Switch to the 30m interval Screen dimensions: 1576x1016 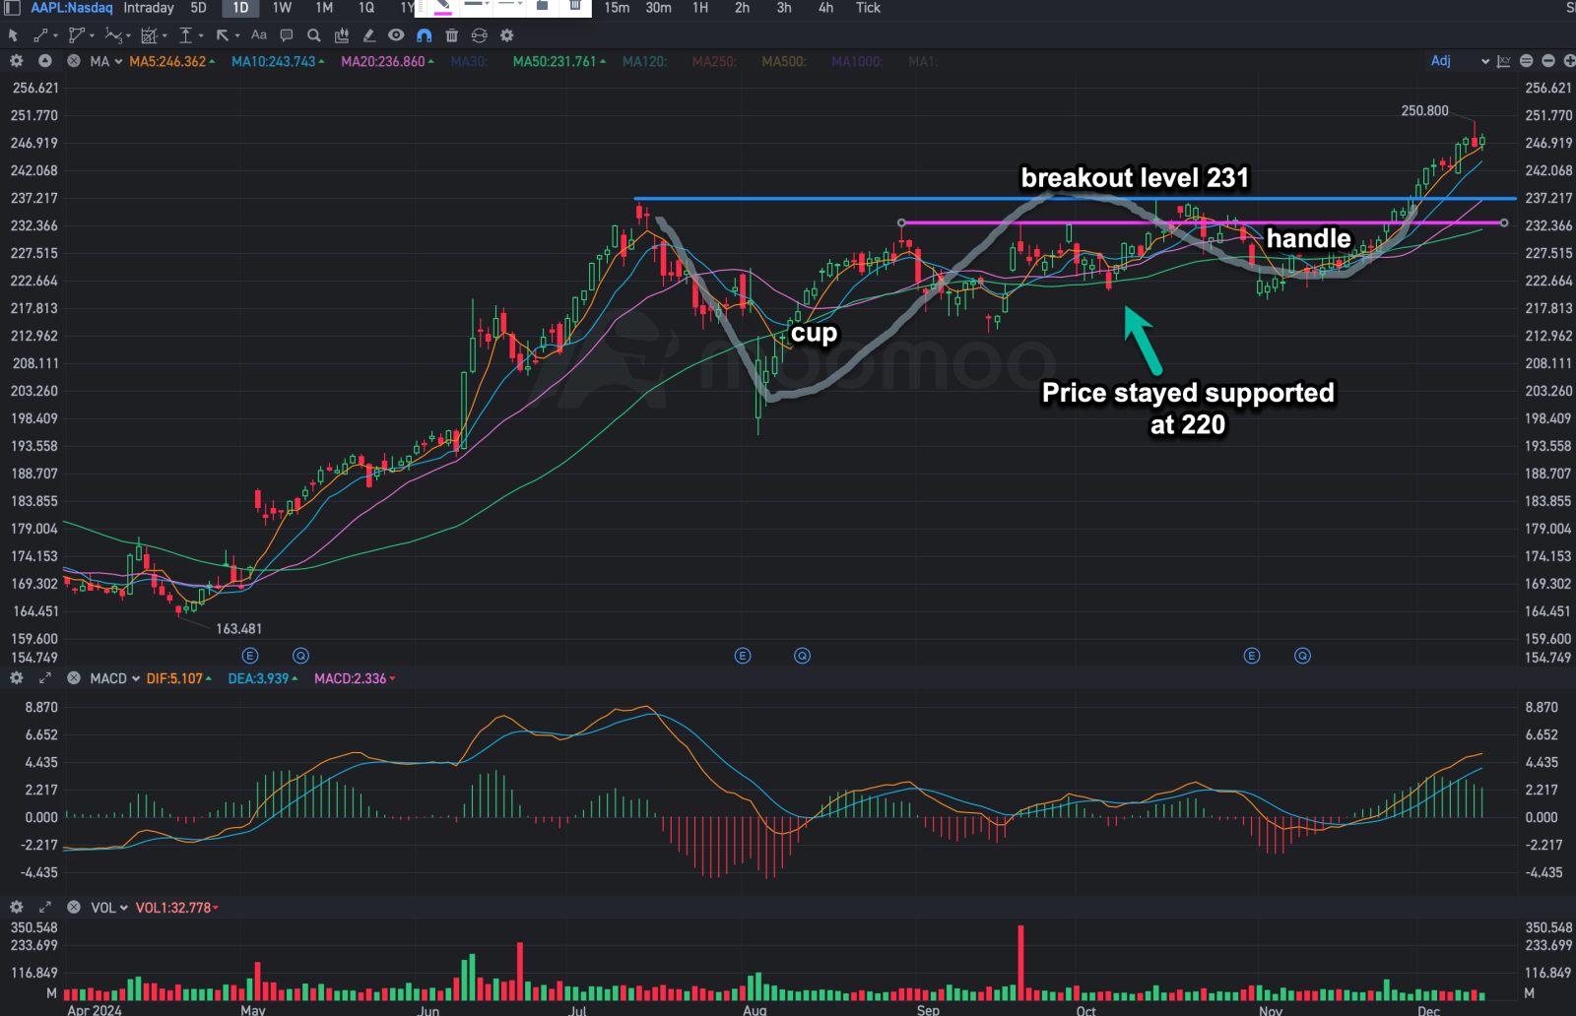point(659,8)
